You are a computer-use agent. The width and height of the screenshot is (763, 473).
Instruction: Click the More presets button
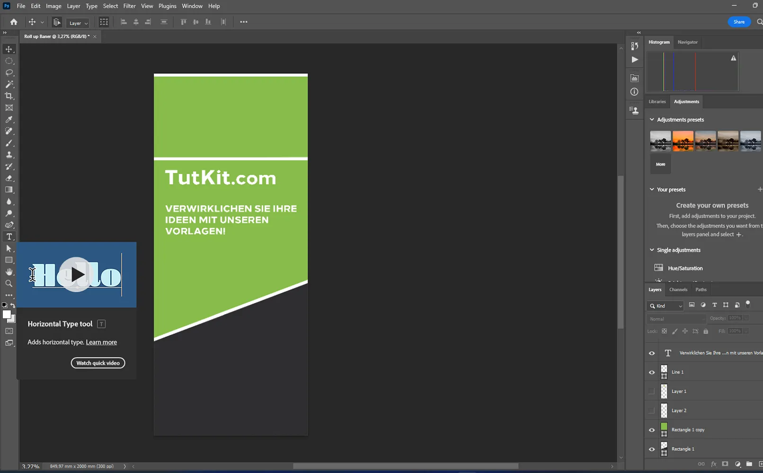point(660,164)
